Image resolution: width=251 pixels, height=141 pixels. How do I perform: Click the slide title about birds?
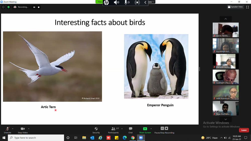[100, 22]
